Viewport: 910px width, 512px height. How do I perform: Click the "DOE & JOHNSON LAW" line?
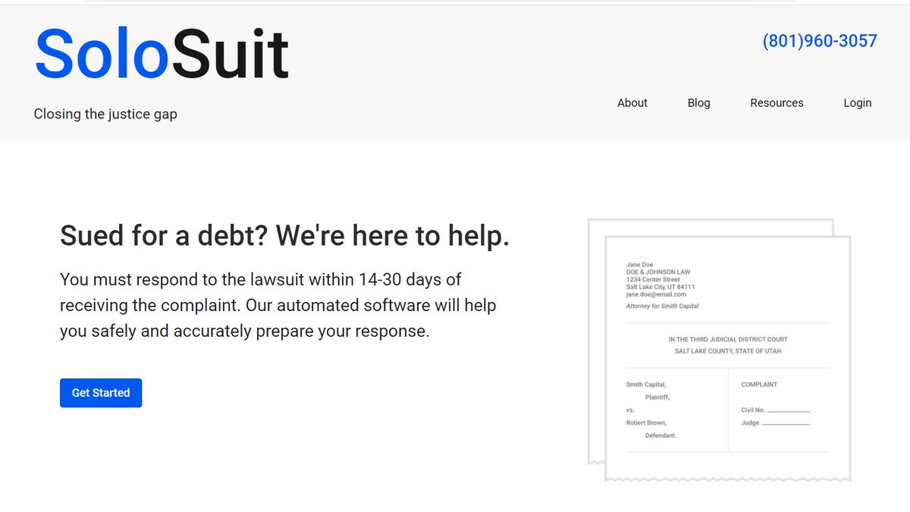658,272
